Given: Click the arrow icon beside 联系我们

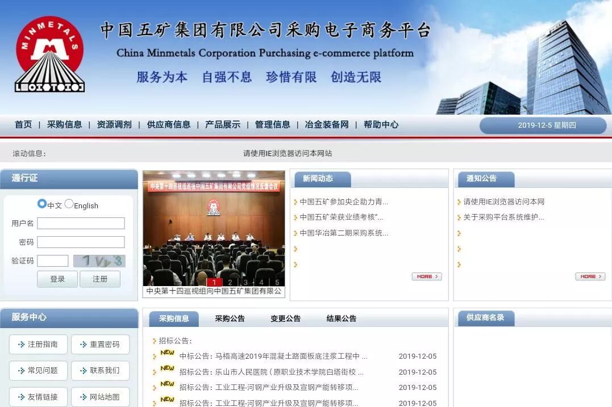Looking at the screenshot, I should [x=83, y=370].
